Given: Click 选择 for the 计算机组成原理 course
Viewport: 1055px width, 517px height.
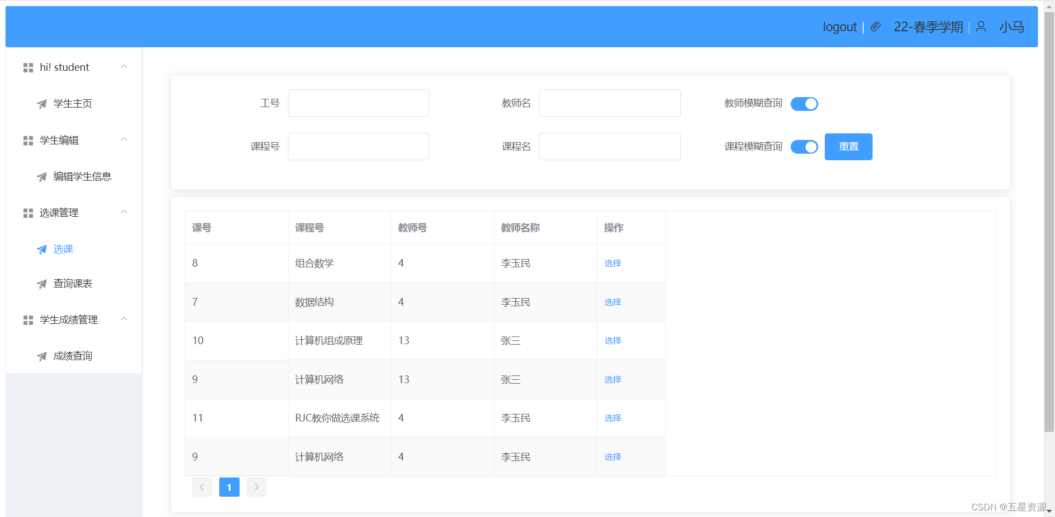Looking at the screenshot, I should point(613,341).
